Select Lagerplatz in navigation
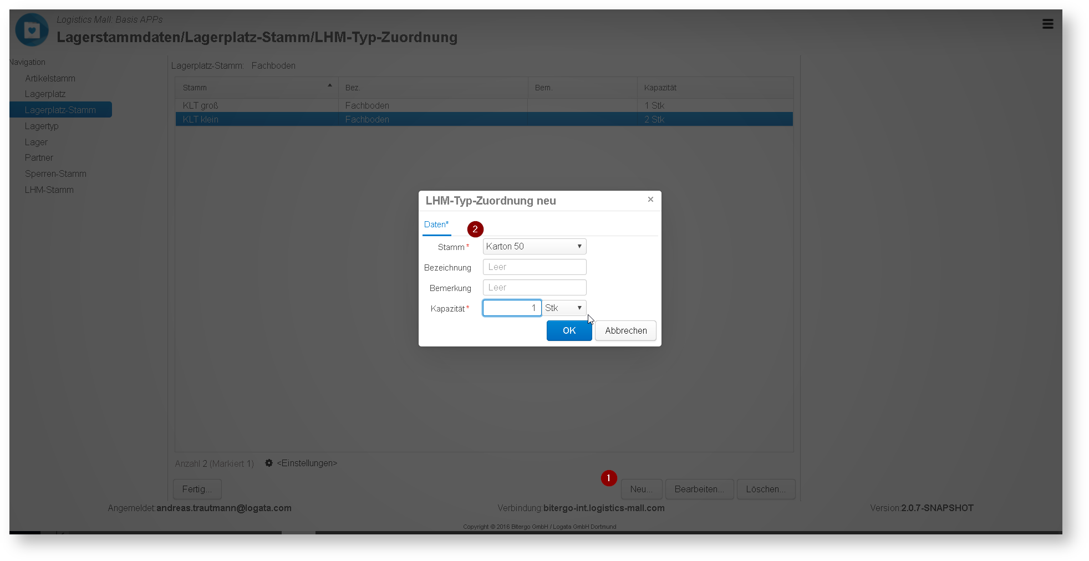The height and width of the screenshot is (561, 1089). 45,94
